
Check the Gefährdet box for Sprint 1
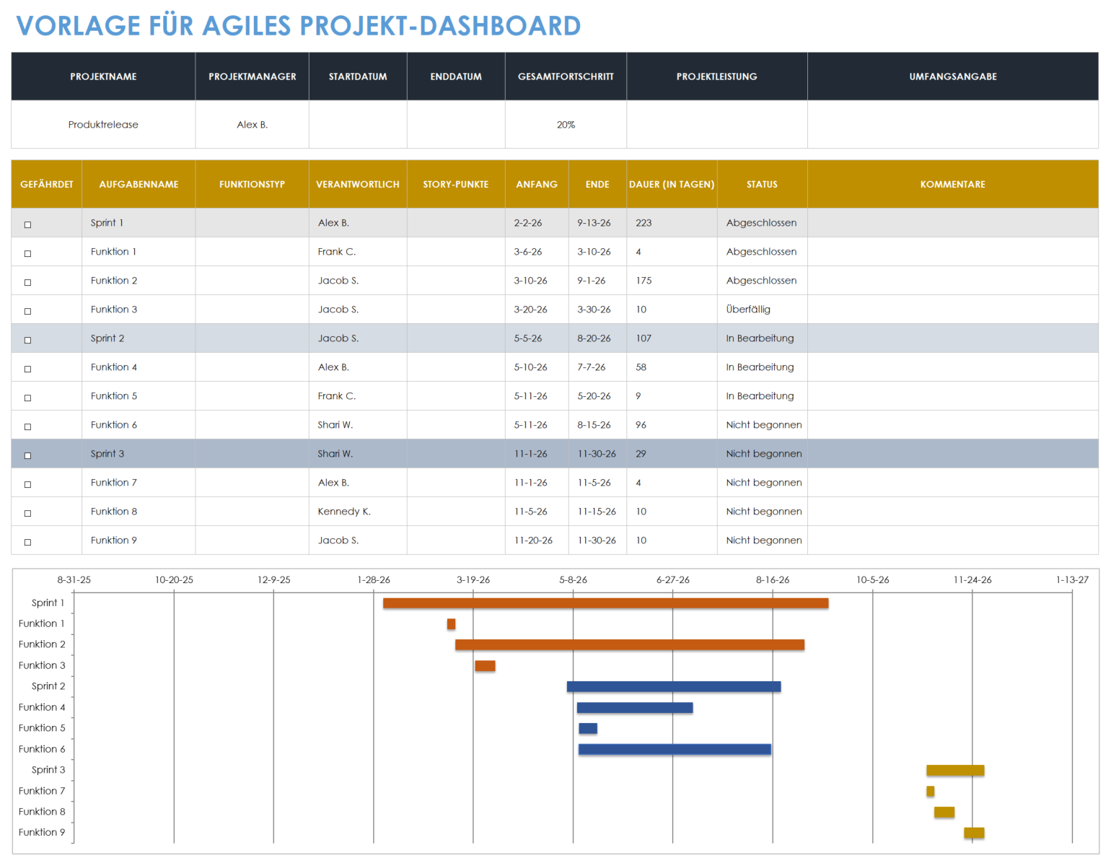point(28,224)
